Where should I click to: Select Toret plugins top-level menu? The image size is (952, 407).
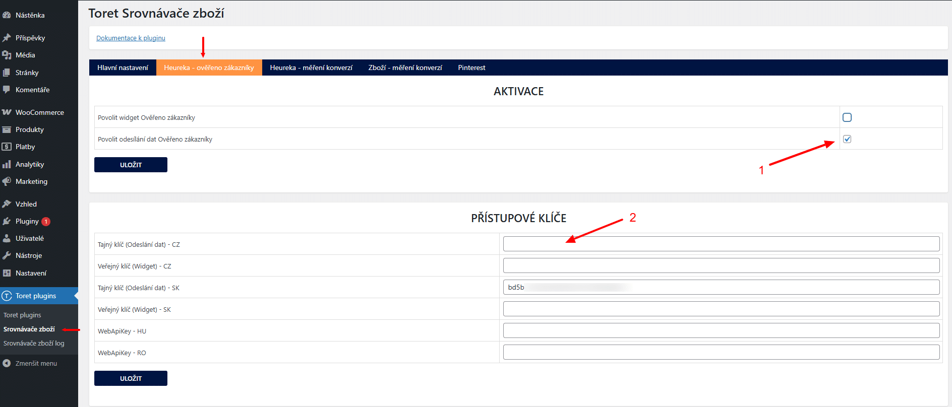[39, 296]
